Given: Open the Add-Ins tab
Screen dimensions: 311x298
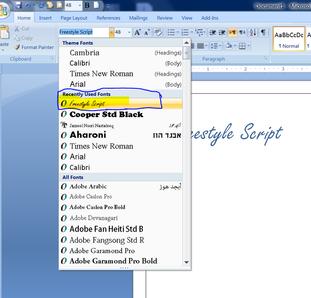Looking at the screenshot, I should (209, 18).
